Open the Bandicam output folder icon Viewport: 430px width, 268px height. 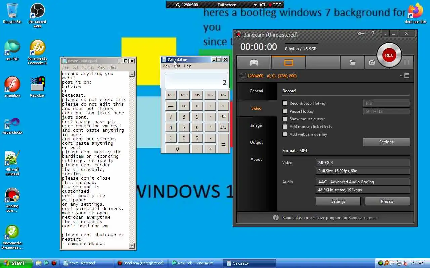(x=352, y=62)
